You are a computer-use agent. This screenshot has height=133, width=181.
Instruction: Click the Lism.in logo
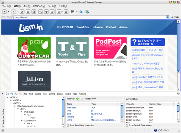click(x=31, y=28)
